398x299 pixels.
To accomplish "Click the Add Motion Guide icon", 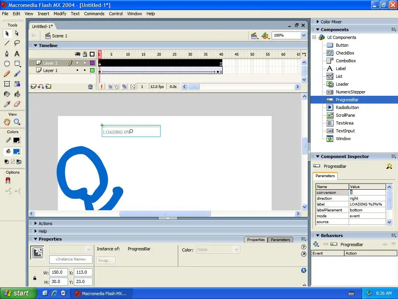I will [x=40, y=86].
